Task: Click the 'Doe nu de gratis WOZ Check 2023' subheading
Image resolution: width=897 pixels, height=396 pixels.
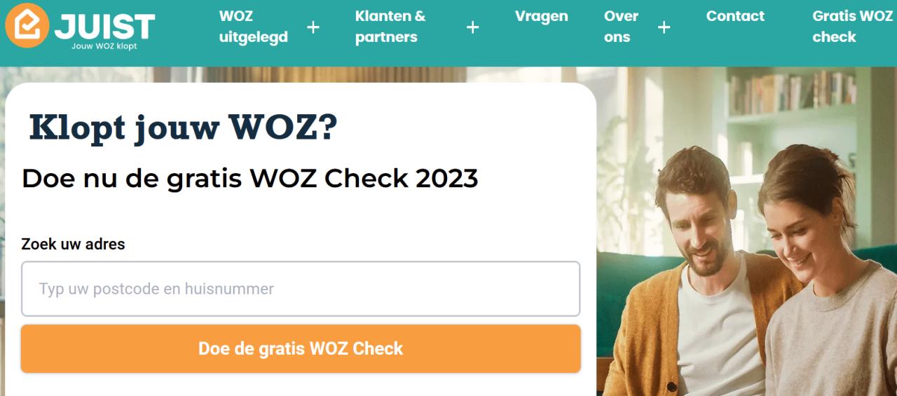Action: [249, 178]
